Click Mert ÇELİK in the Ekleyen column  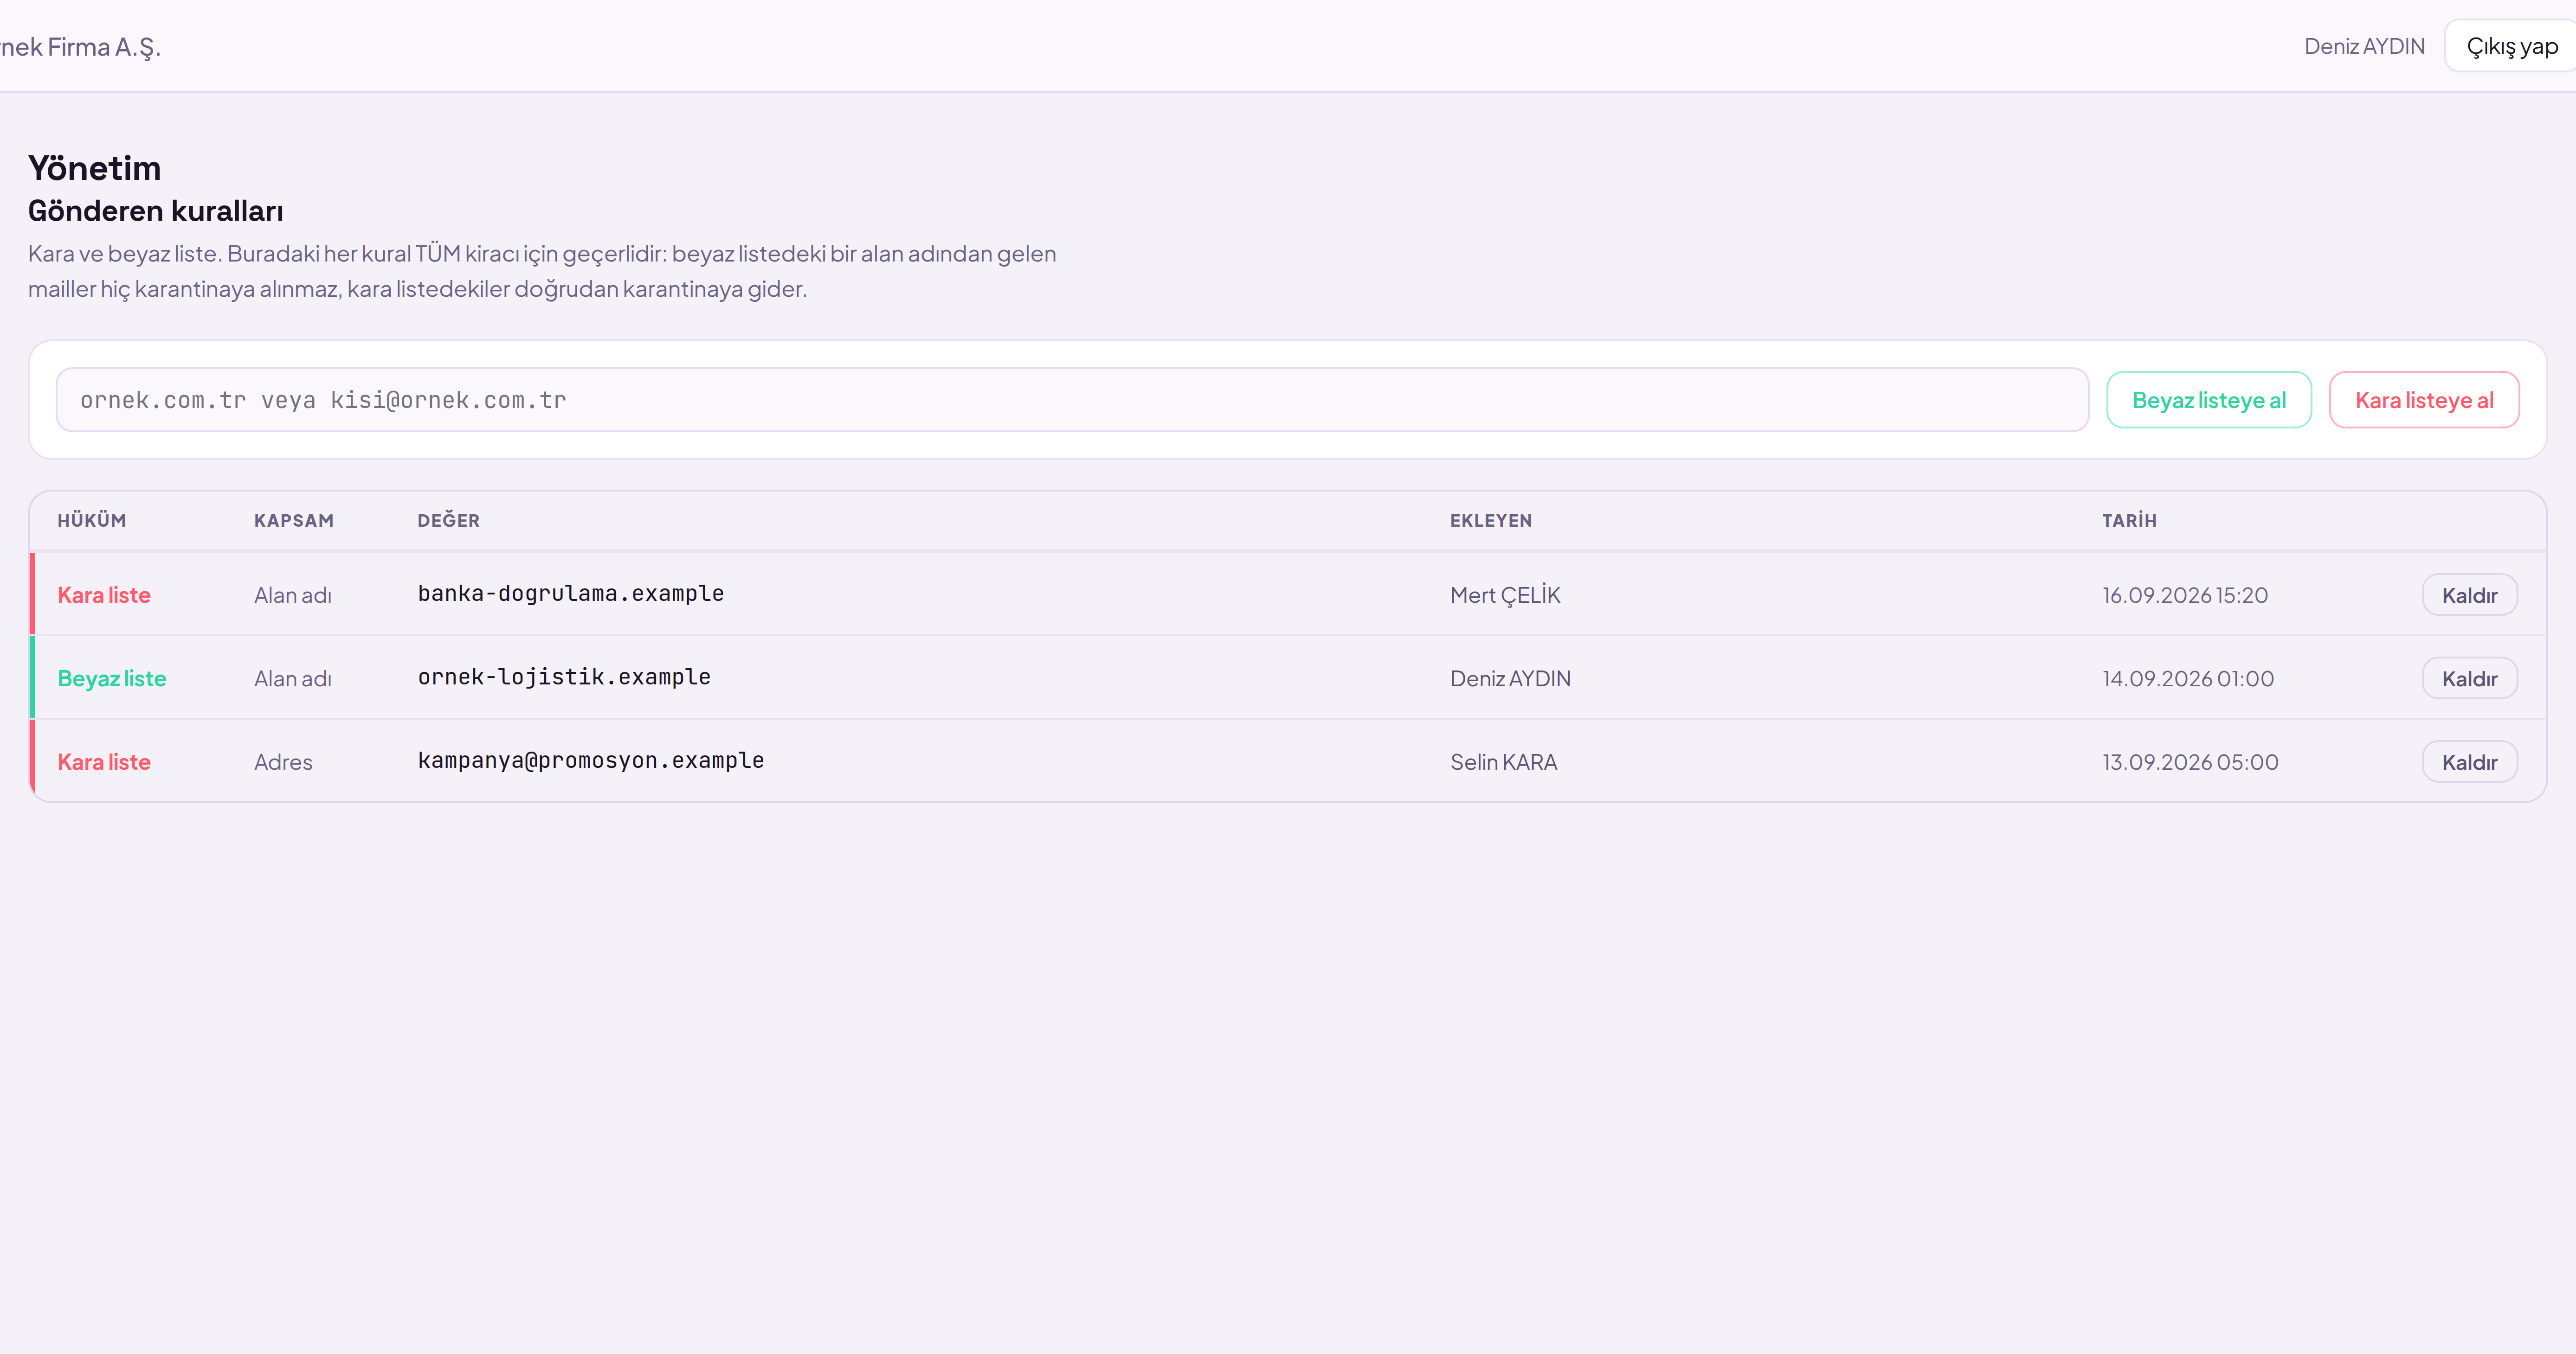(1505, 594)
